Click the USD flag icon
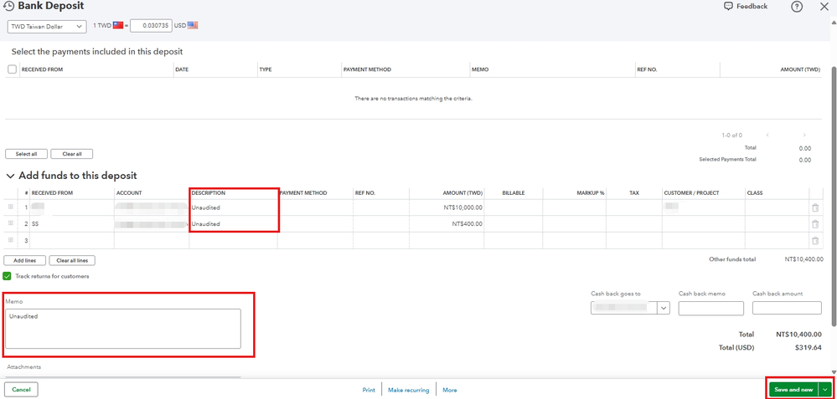 [192, 26]
